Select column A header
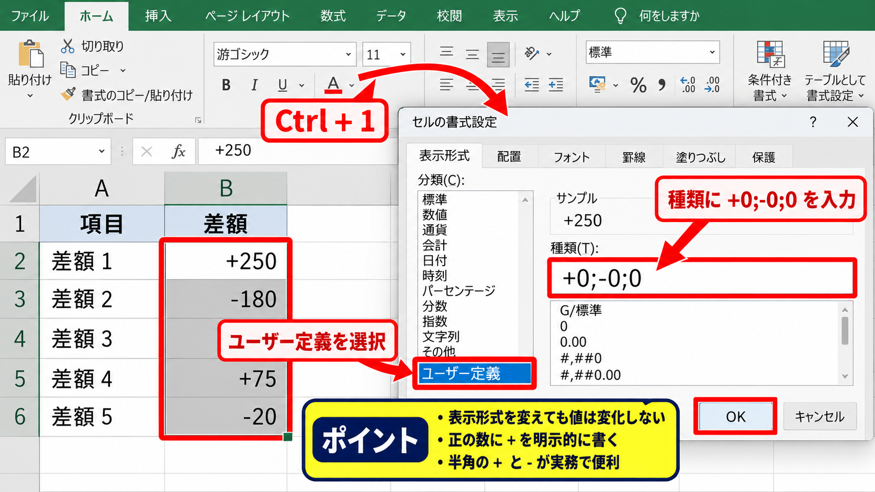Image resolution: width=875 pixels, height=492 pixels. tap(102, 188)
